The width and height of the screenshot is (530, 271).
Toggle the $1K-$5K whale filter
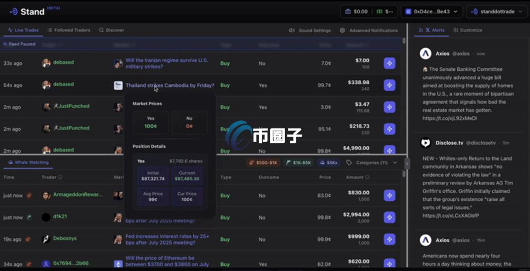pos(297,163)
